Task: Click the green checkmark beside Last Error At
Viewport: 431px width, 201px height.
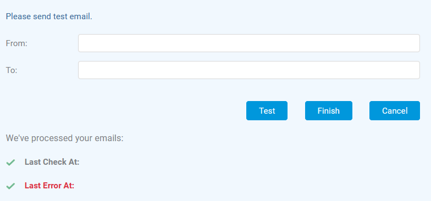Action: tap(10, 186)
